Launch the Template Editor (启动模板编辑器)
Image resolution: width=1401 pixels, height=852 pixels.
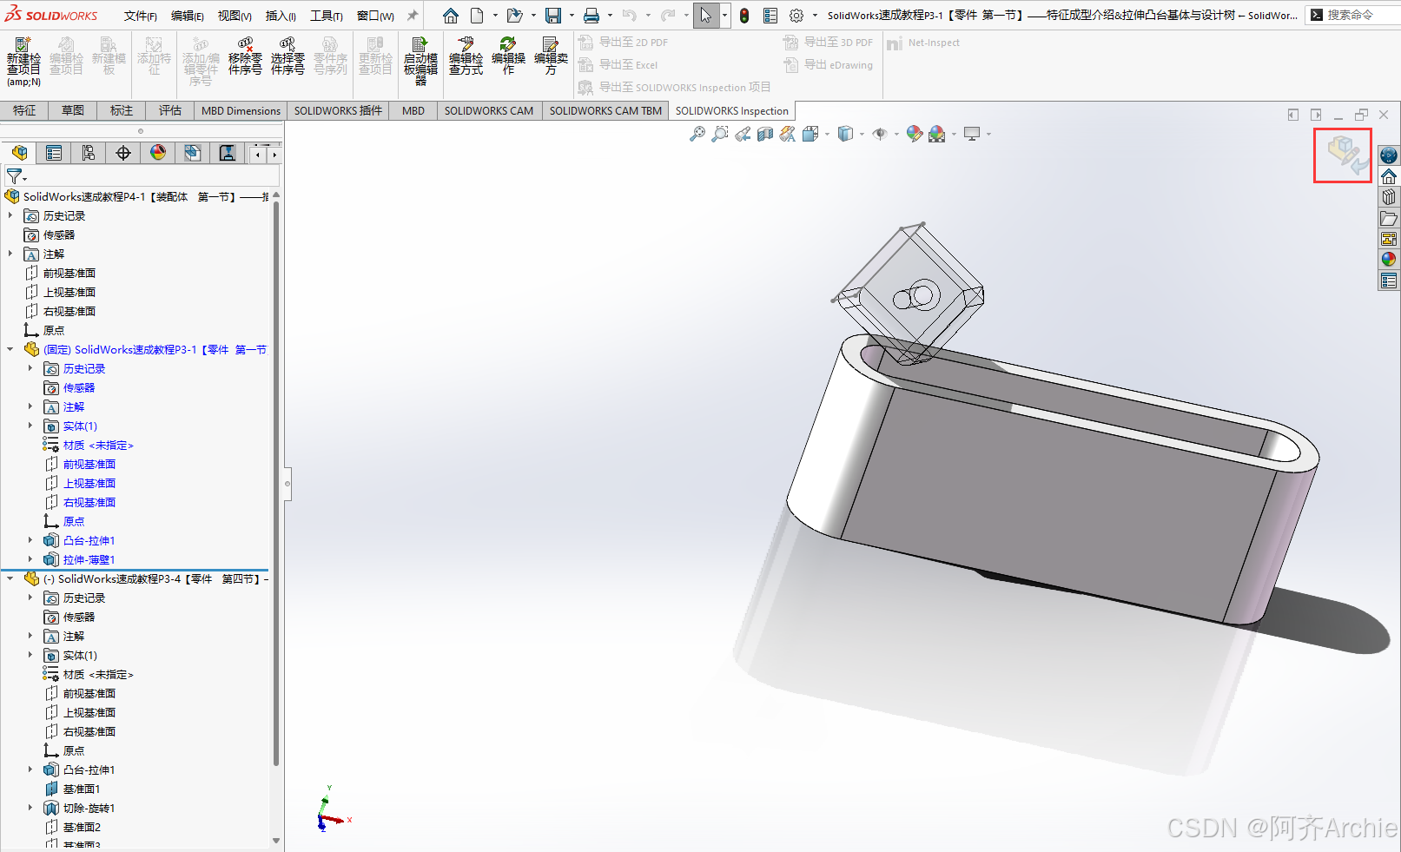click(x=420, y=61)
